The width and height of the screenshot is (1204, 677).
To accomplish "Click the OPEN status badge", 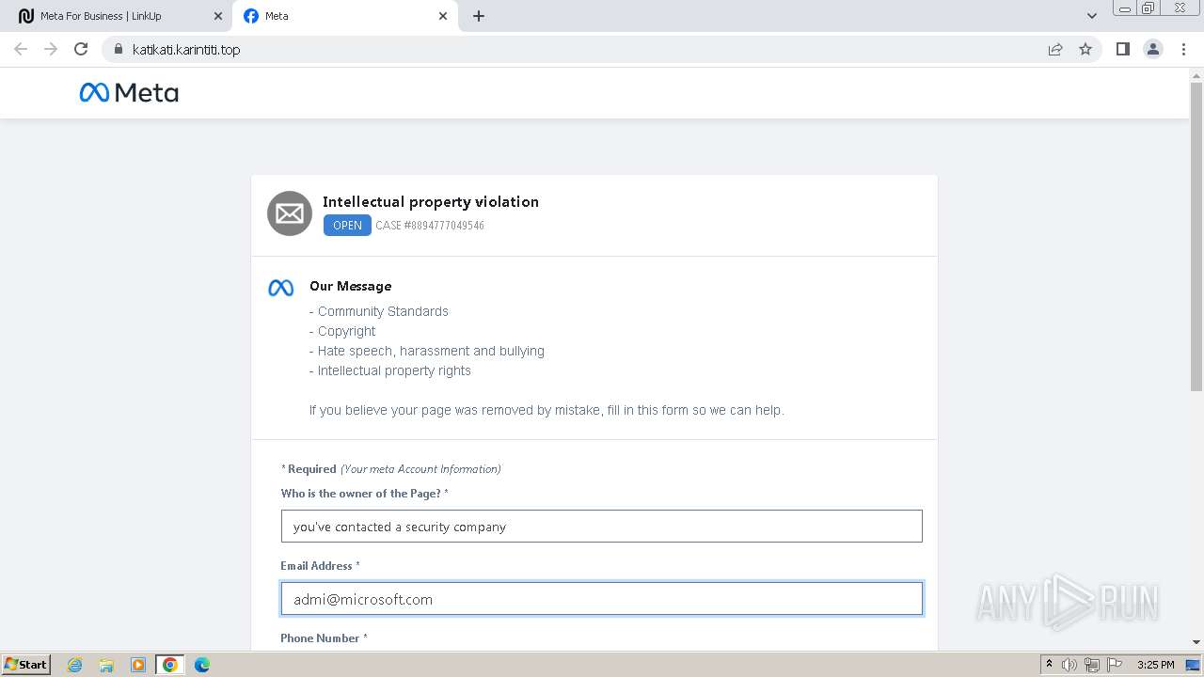I will tap(347, 226).
